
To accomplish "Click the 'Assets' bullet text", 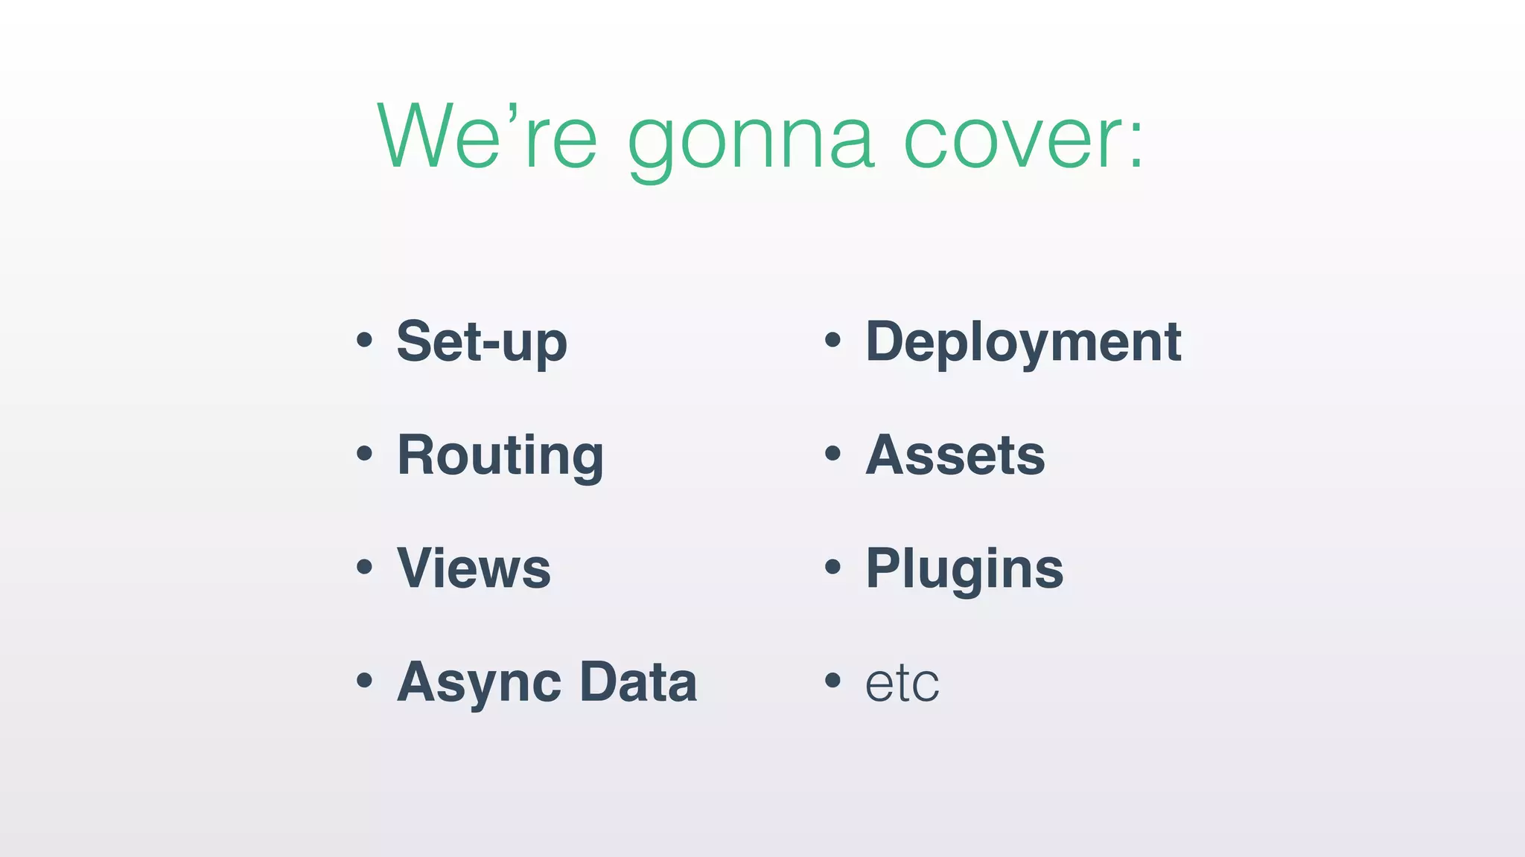I will 955,455.
